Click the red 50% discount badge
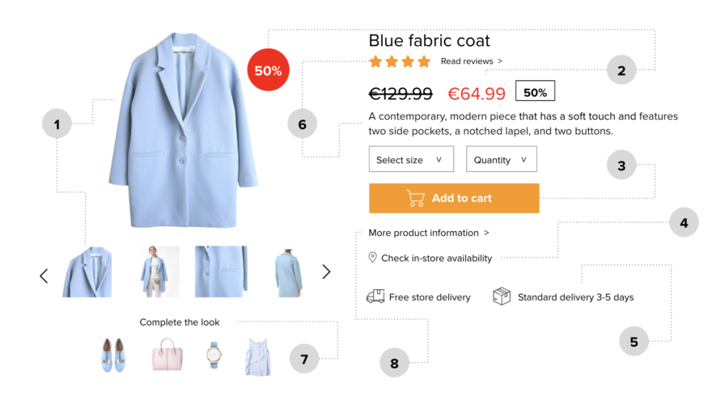Screen dimensions: 712x400 pyautogui.click(x=269, y=70)
